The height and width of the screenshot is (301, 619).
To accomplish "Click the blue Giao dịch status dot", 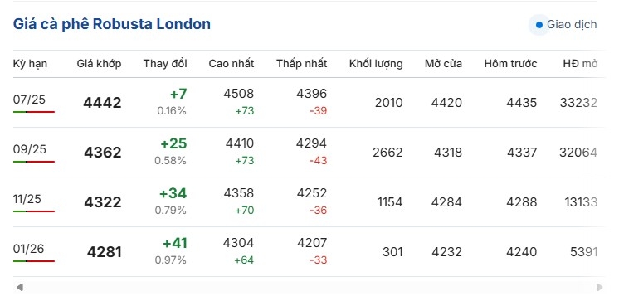I will pos(539,25).
